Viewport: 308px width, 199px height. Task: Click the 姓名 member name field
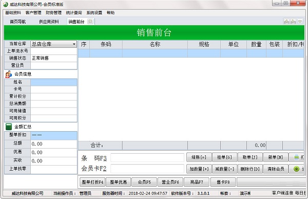pos(54,82)
